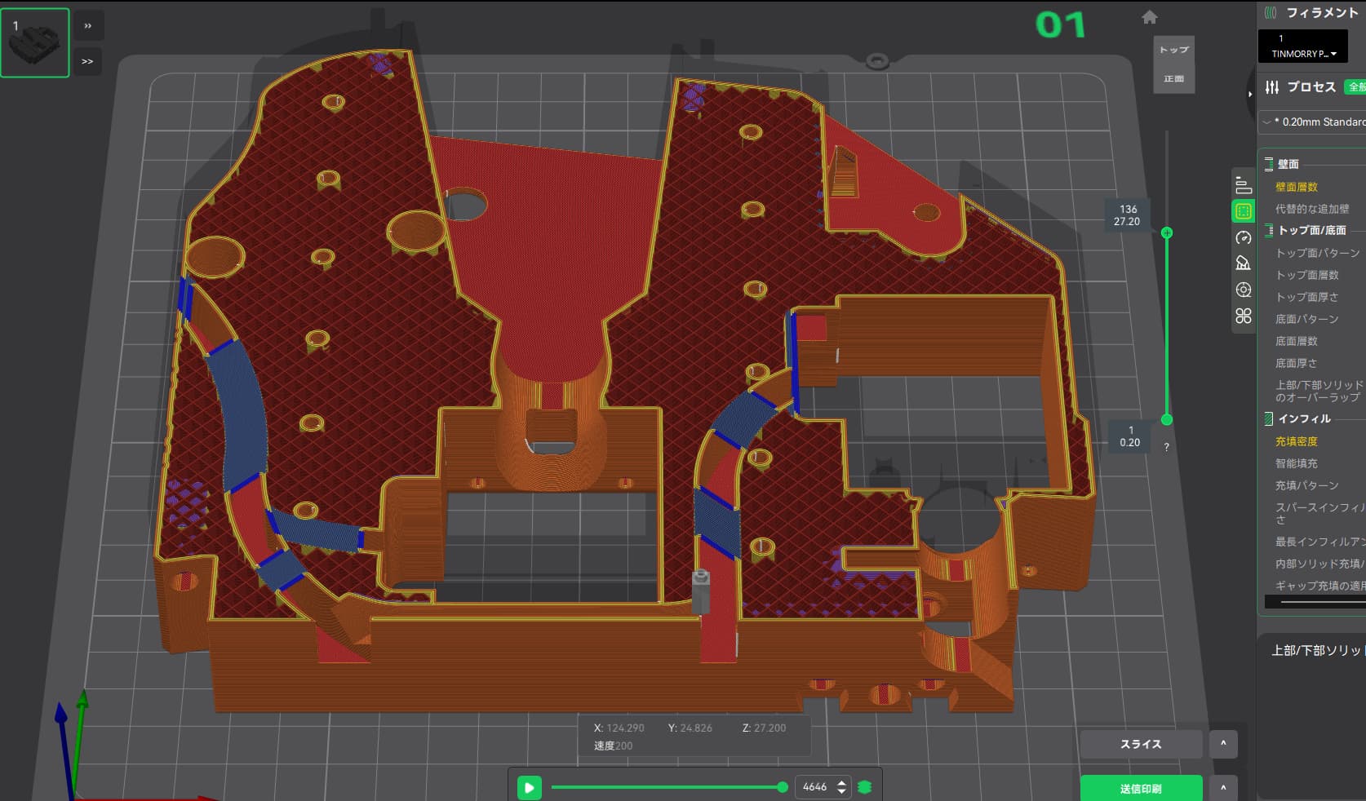Open the Support settings icon
The width and height of the screenshot is (1366, 801).
tap(1243, 263)
